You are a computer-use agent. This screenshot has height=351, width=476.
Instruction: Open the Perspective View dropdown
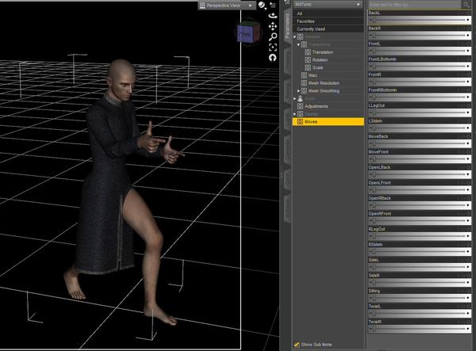[227, 6]
